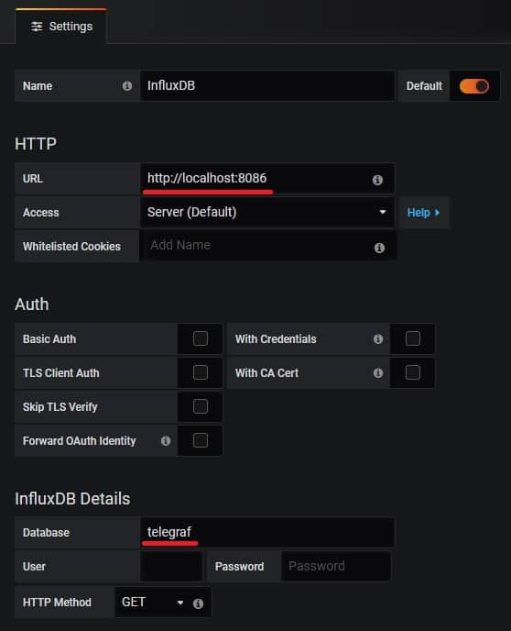Click the Auth section heading
Image resolution: width=511 pixels, height=631 pixels.
(x=32, y=304)
